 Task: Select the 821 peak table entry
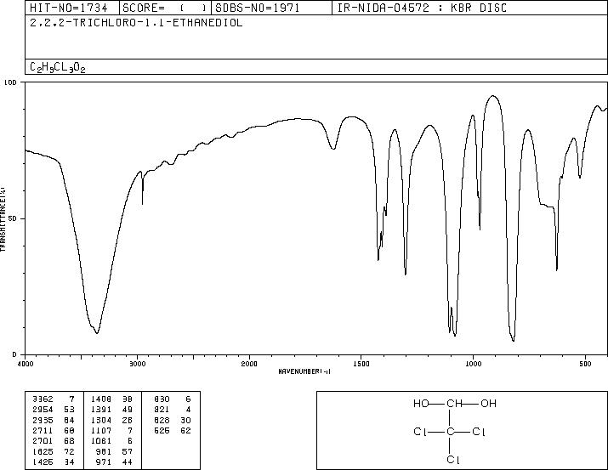point(172,410)
